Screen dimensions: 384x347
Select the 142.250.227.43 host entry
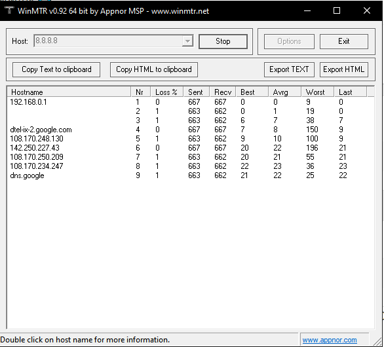35,148
